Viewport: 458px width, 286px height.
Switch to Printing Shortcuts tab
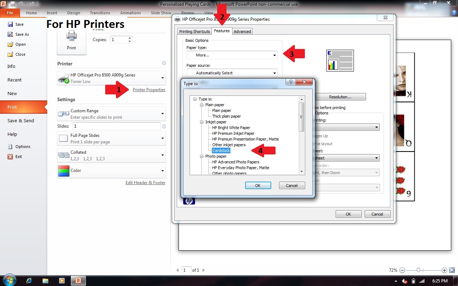[195, 31]
